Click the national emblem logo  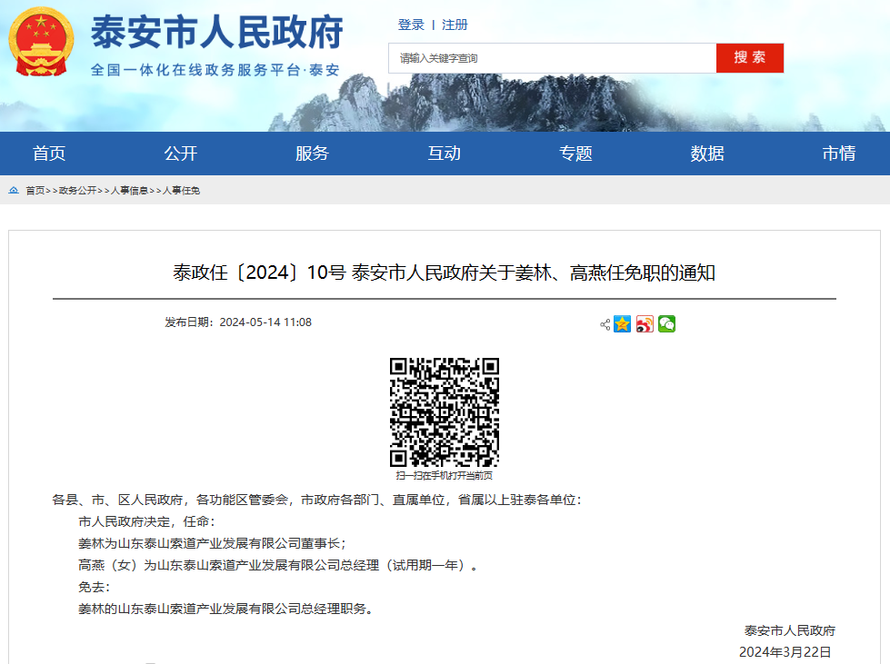pos(41,42)
